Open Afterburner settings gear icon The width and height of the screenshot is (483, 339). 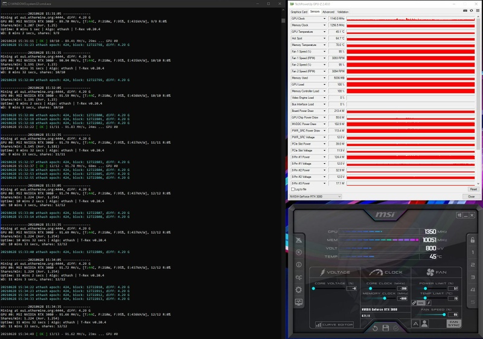click(298, 289)
